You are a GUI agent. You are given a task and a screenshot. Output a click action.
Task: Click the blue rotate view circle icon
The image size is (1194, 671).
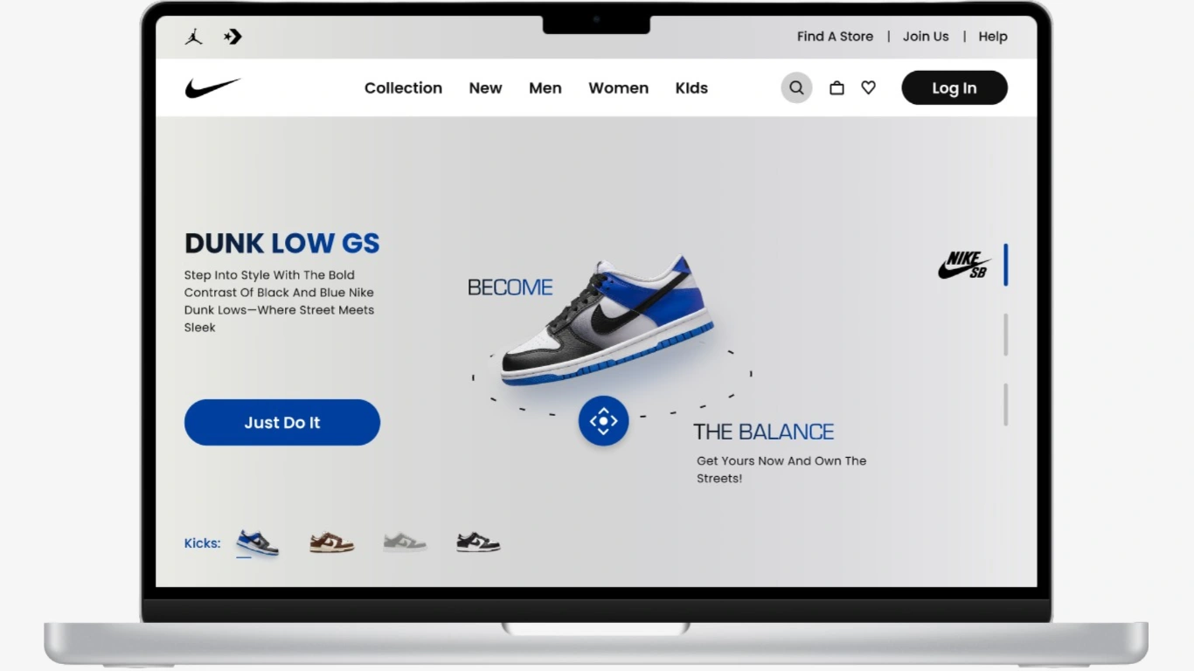603,421
